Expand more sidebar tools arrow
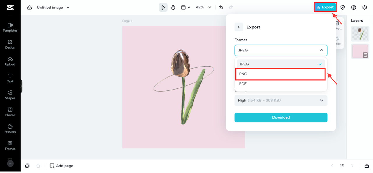373x173 pixels. pyautogui.click(x=10, y=164)
